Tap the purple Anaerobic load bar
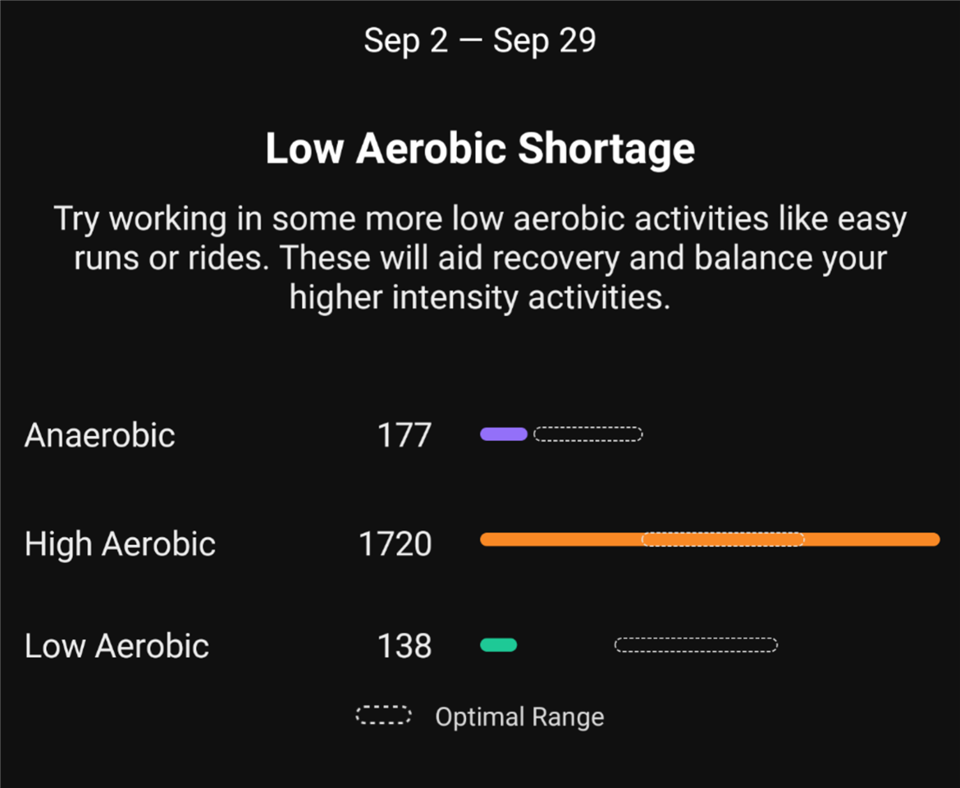The image size is (960, 788). [503, 434]
